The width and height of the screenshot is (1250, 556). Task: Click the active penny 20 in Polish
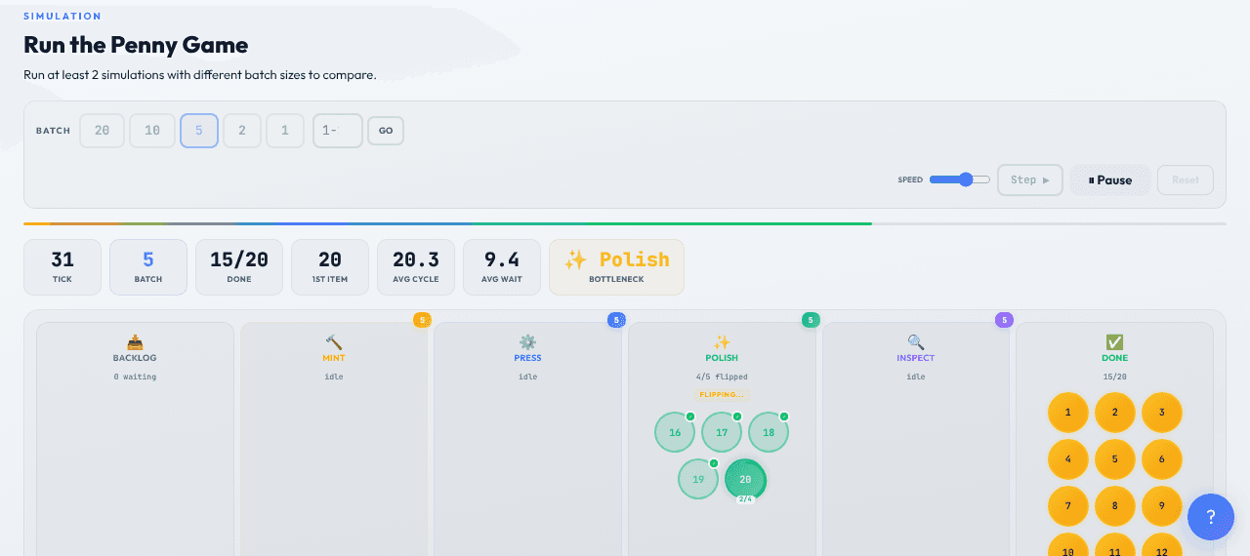745,479
